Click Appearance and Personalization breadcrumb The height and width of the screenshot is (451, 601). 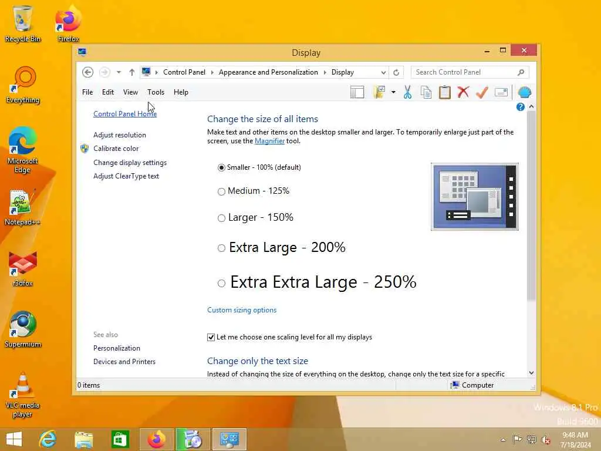coord(268,72)
